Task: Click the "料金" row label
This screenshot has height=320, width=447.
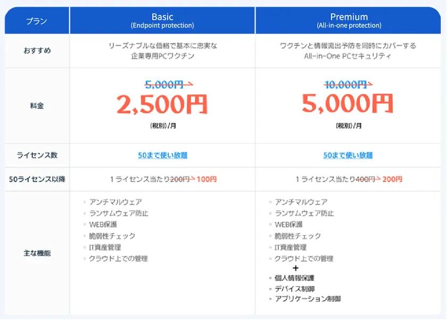Action: pos(37,106)
